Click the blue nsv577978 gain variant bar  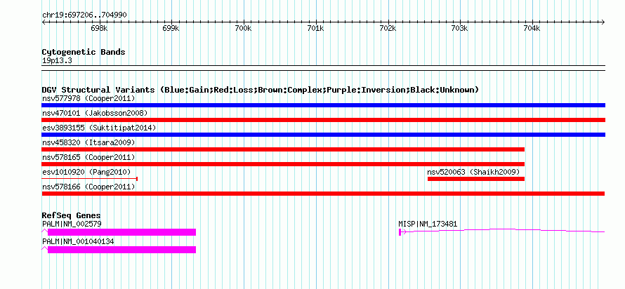click(323, 105)
